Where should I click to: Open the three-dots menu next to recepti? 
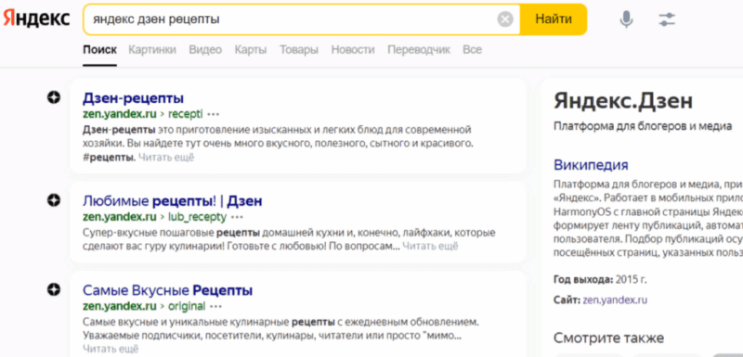click(x=214, y=114)
